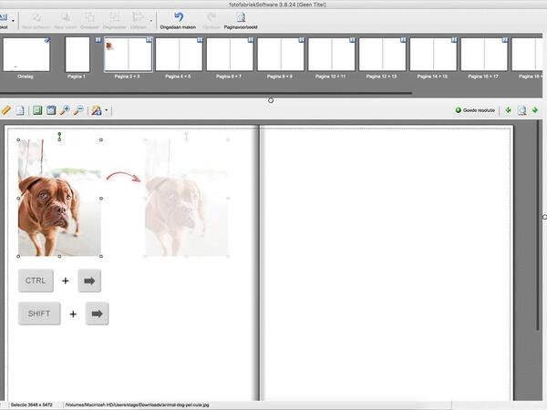This screenshot has height=410, width=547.
Task: Open dropdown beside the background image tool
Action: click(x=107, y=111)
